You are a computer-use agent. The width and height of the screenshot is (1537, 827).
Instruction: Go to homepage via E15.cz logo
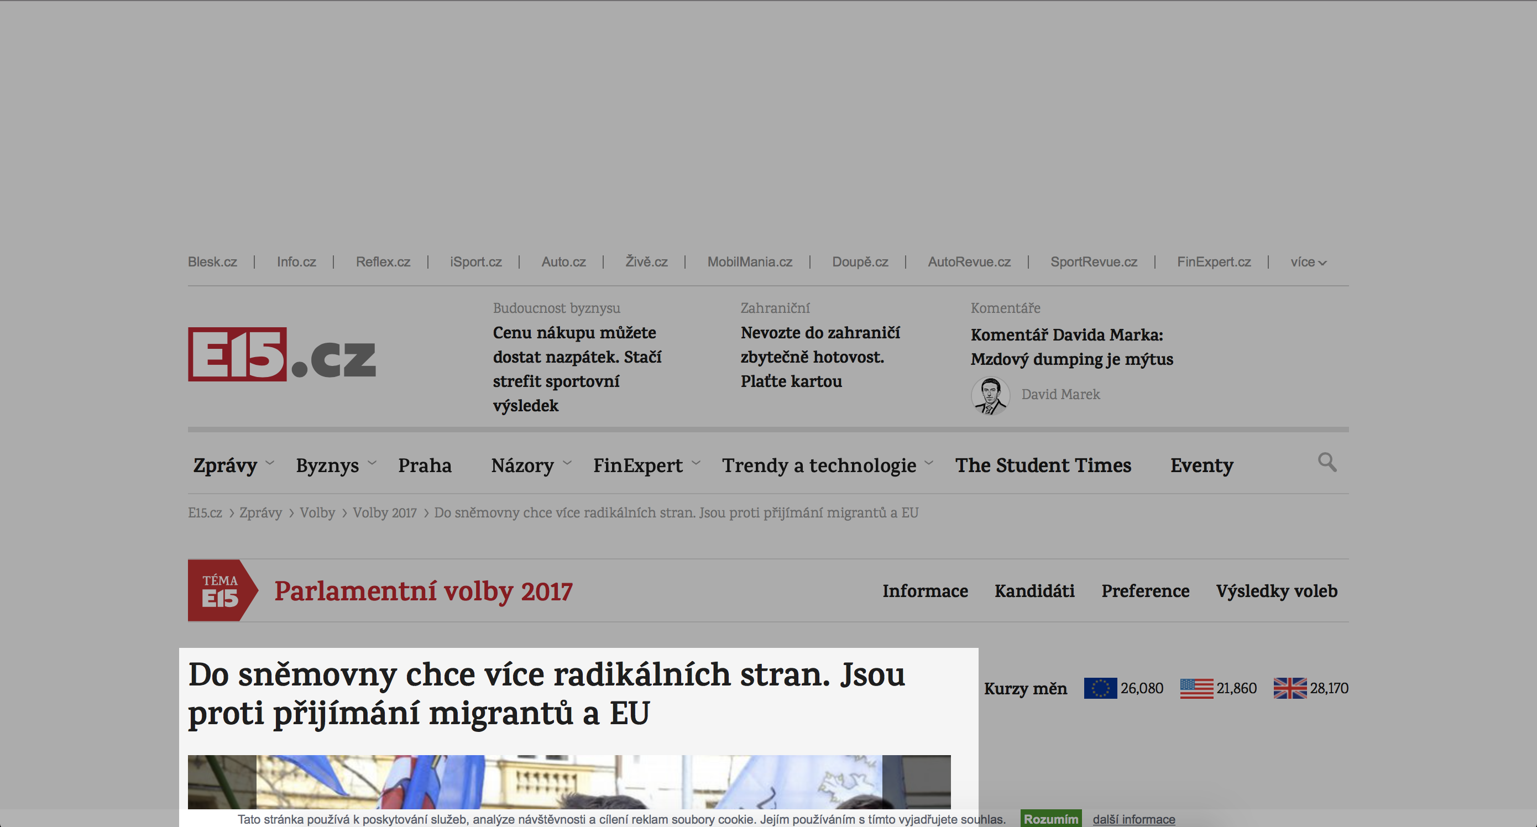281,354
